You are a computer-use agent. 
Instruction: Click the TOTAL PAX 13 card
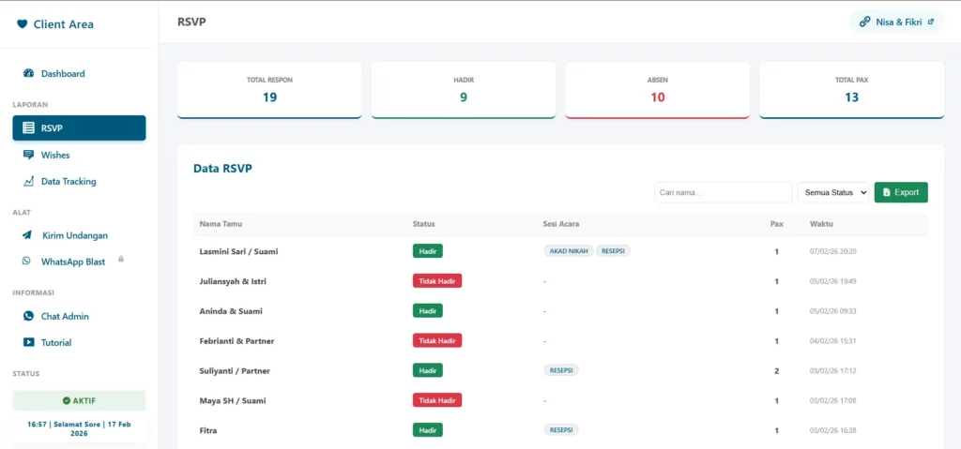(851, 89)
